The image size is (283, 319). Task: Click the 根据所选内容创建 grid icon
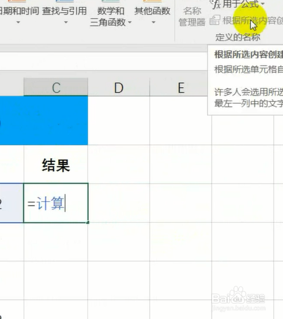click(215, 20)
